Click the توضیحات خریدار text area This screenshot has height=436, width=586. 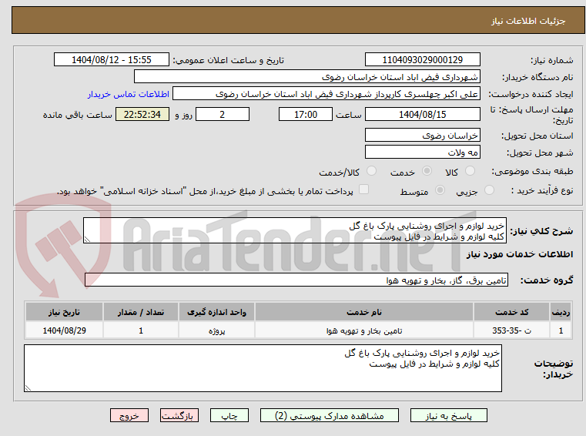click(x=263, y=368)
